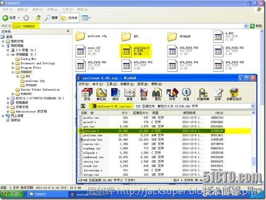Toggle Explorer's 文件夹 (Folders) toolbar button
The image size is (266, 200).
click(x=70, y=18)
